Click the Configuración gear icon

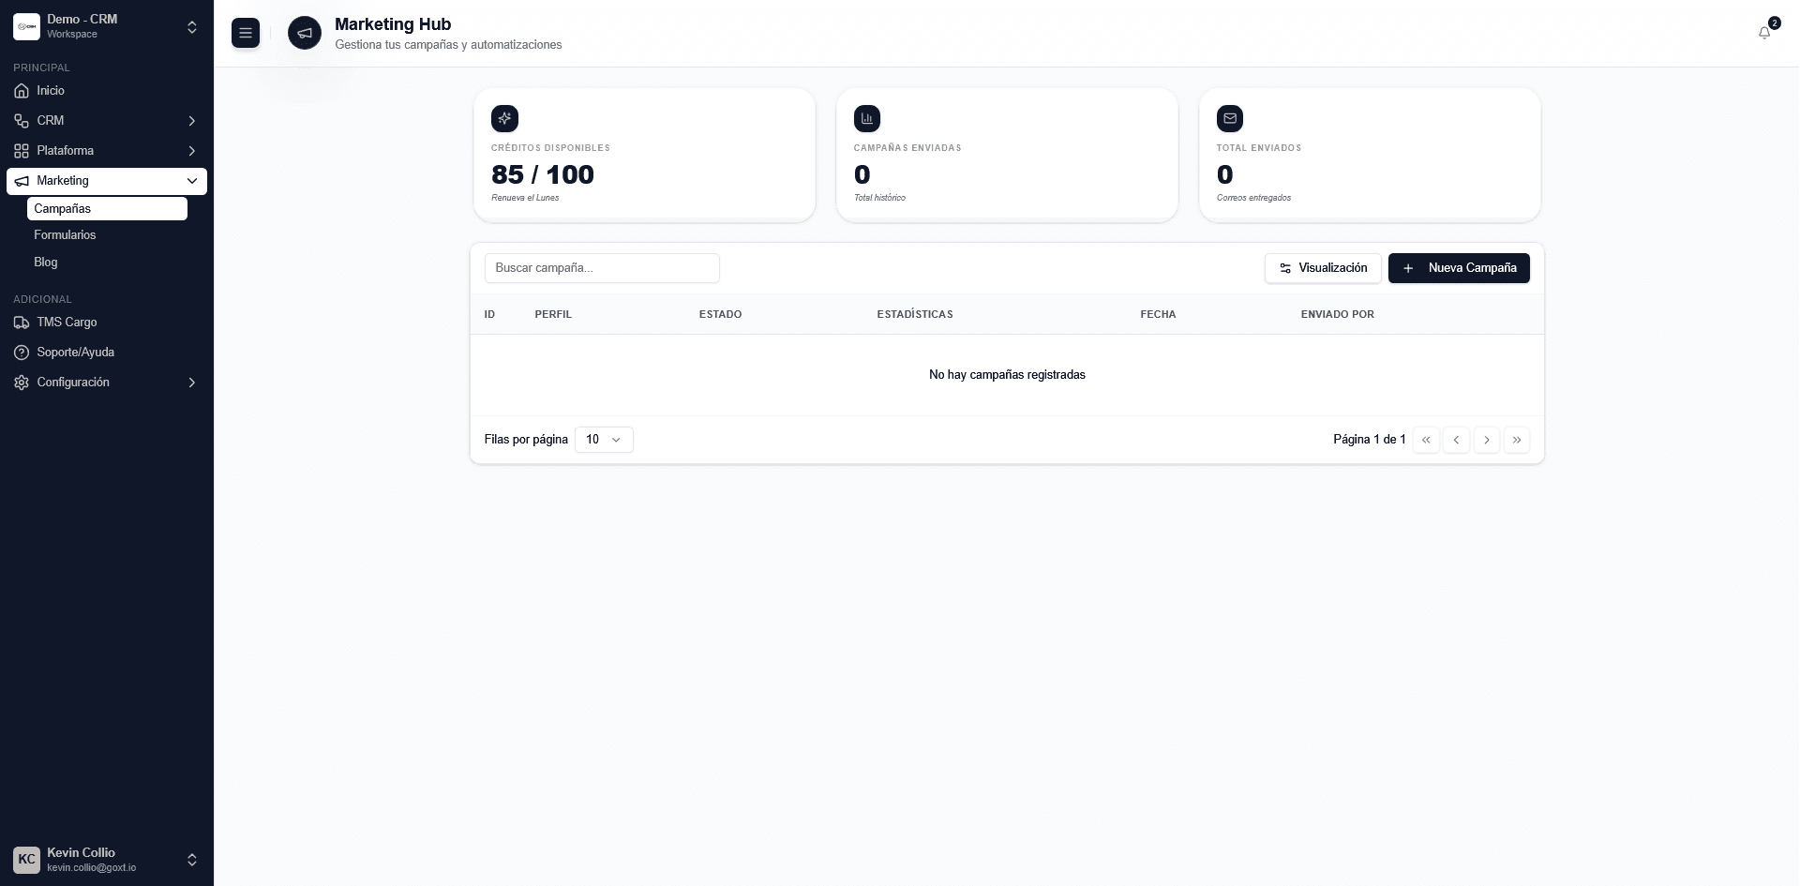[22, 383]
